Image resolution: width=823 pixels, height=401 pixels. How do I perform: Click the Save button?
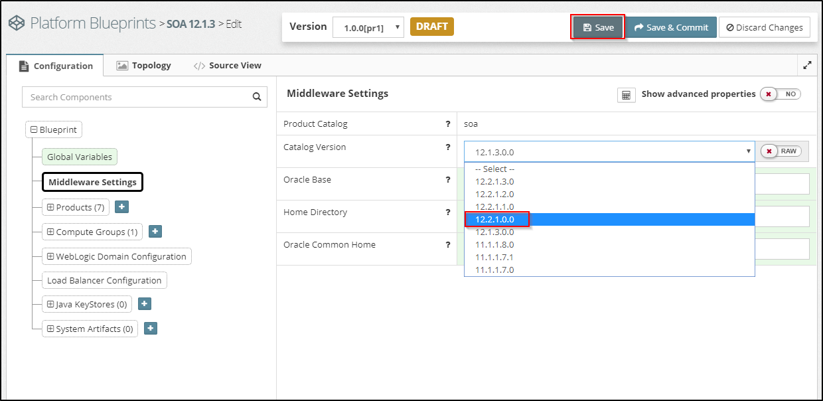(598, 27)
